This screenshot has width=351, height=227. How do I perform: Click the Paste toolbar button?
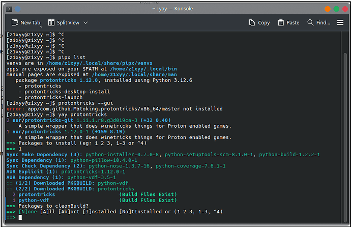[x=288, y=22]
